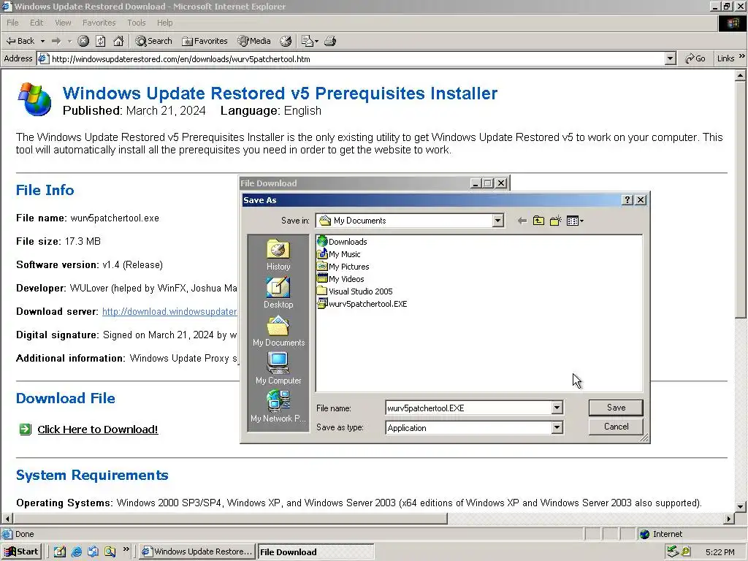Click the horizontal scrollbar right arrow

tap(729, 518)
